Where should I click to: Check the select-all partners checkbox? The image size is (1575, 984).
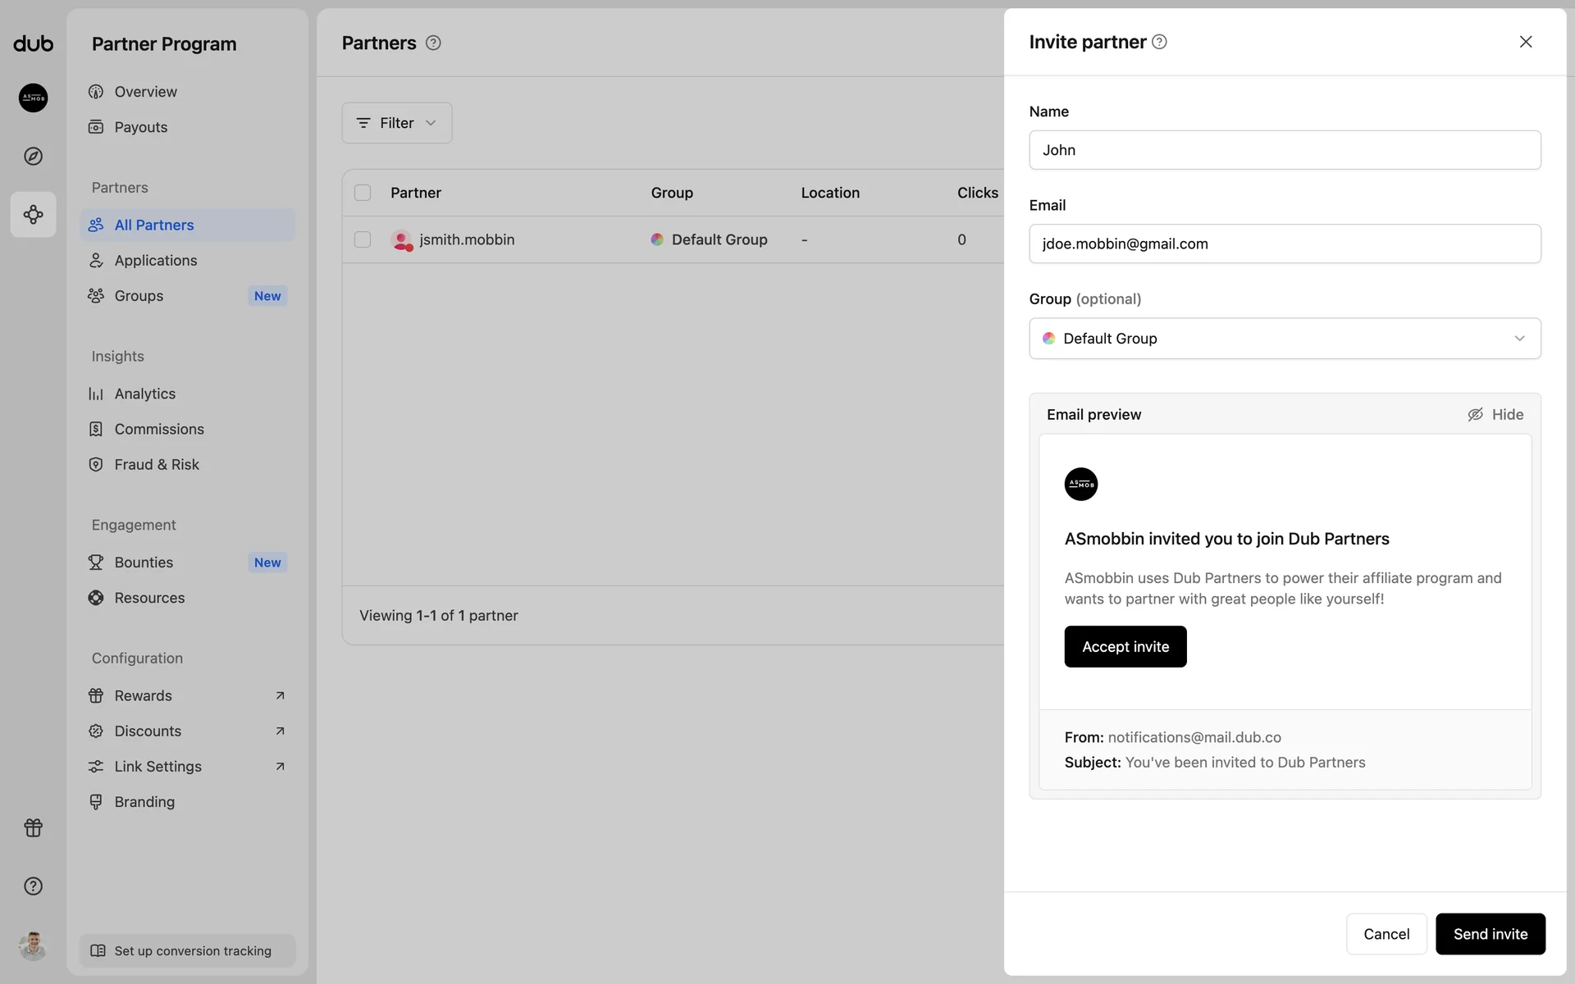[x=363, y=193]
